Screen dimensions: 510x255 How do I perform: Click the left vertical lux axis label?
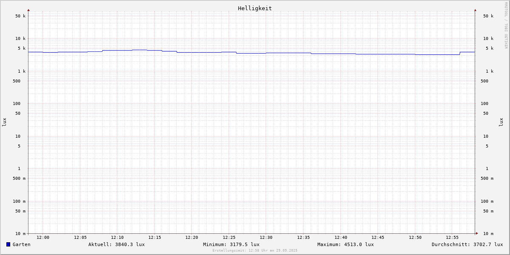[4, 122]
